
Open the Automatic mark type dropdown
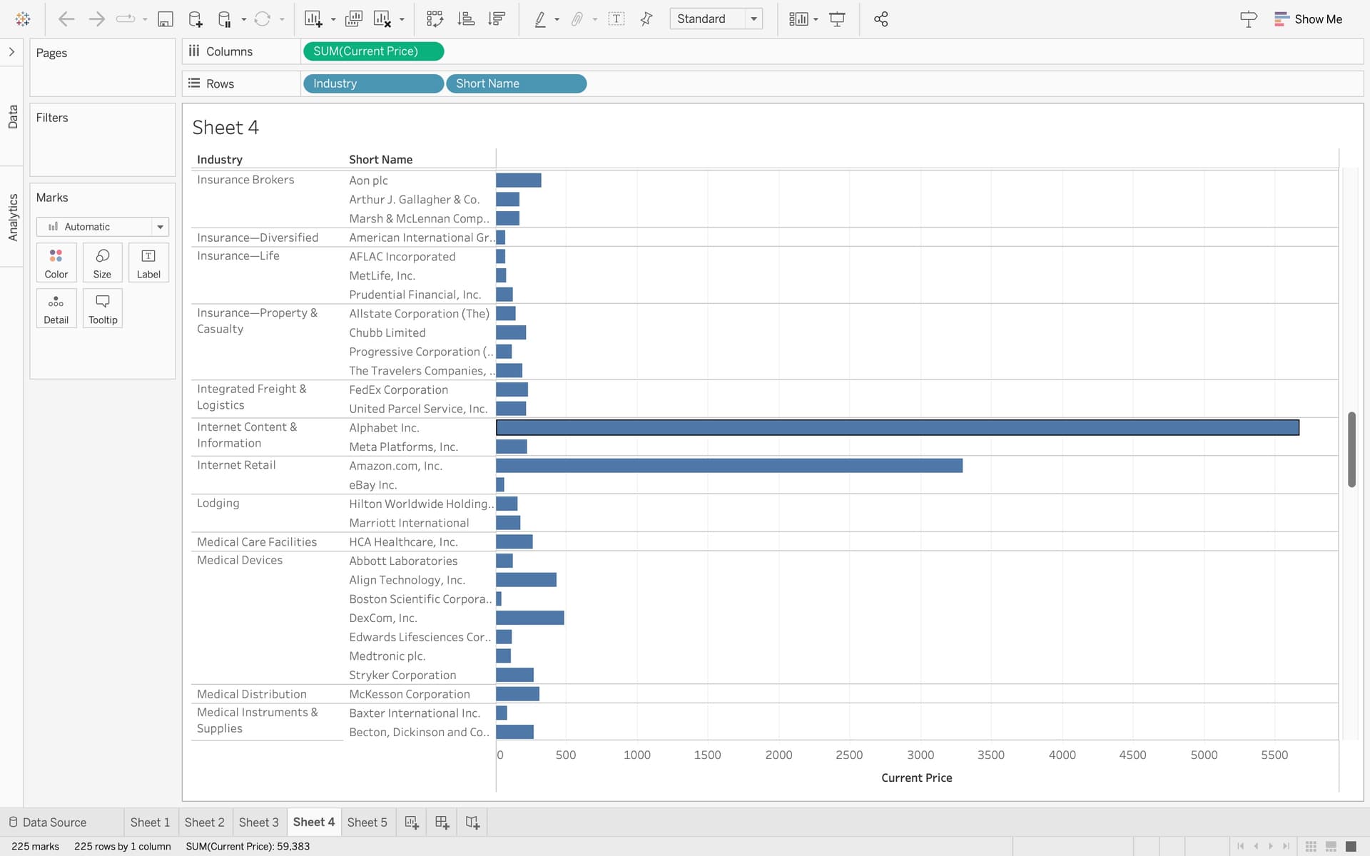coord(102,227)
